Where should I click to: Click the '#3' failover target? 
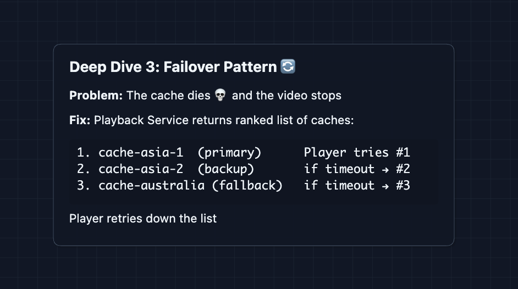pyautogui.click(x=403, y=186)
